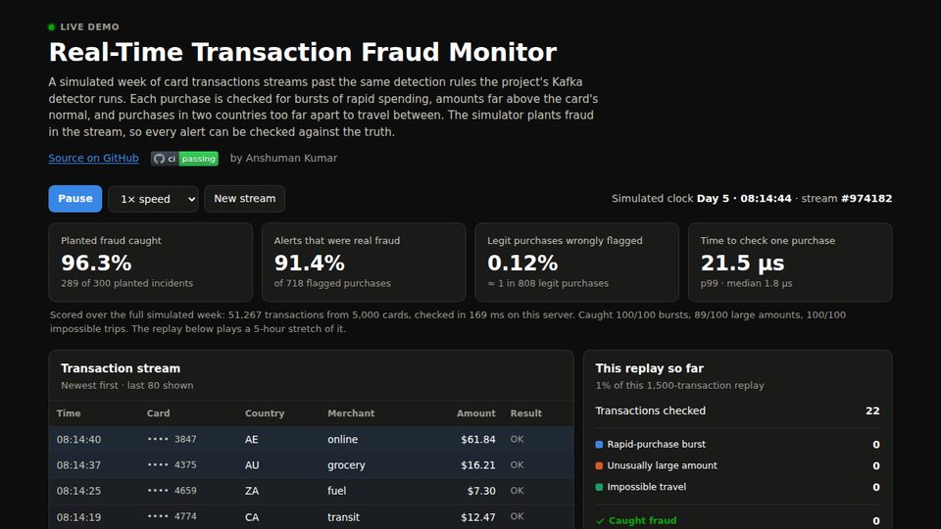941x529 pixels.
Task: Click the transit merchant cell
Action: coord(343,517)
